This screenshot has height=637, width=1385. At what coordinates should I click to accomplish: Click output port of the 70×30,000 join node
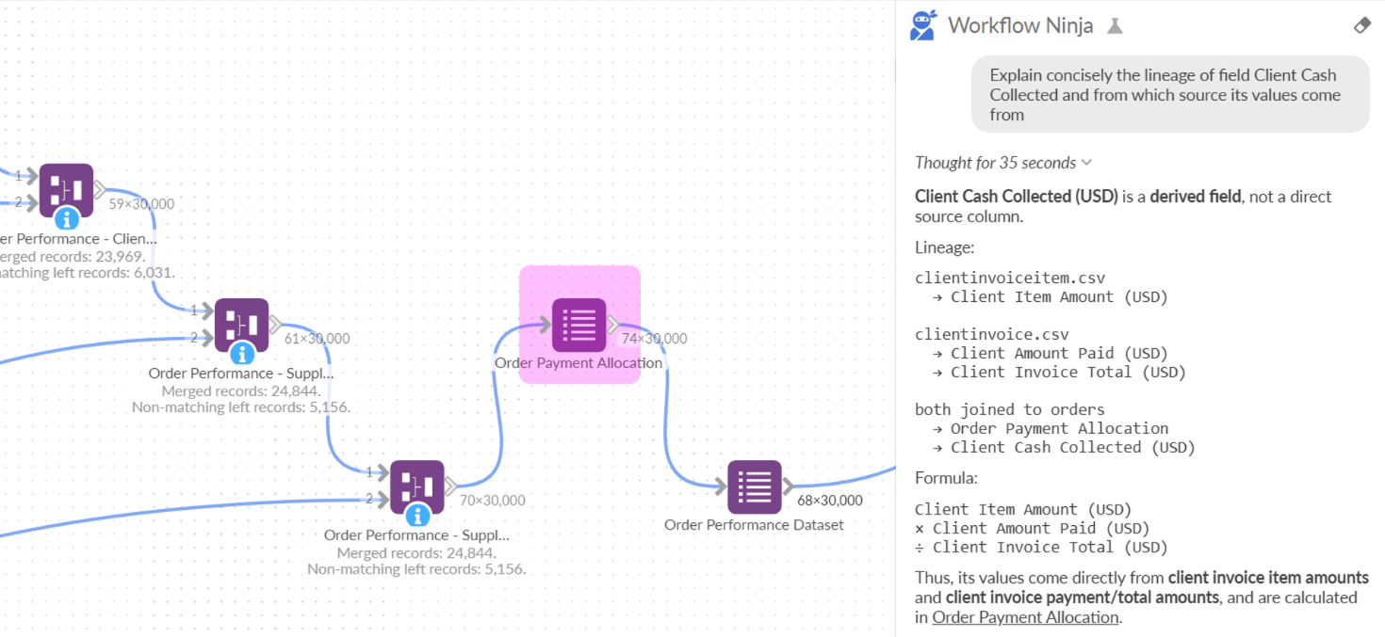(x=451, y=486)
